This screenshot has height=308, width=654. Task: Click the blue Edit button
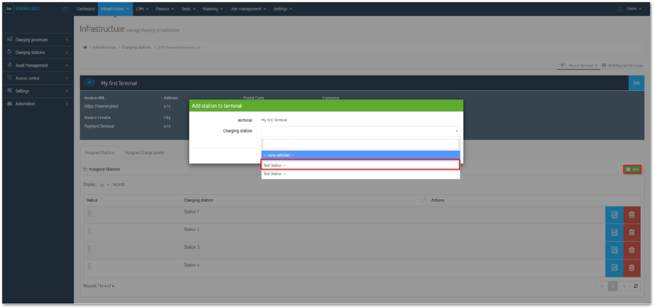pos(636,83)
